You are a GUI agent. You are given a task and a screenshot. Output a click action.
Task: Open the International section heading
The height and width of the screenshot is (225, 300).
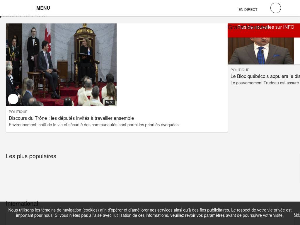tap(22, 204)
